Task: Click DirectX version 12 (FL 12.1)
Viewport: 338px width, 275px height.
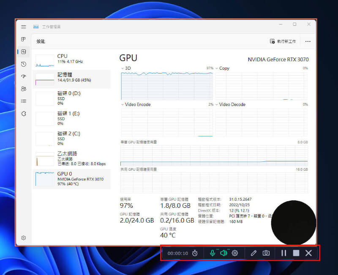Action: [239, 210]
